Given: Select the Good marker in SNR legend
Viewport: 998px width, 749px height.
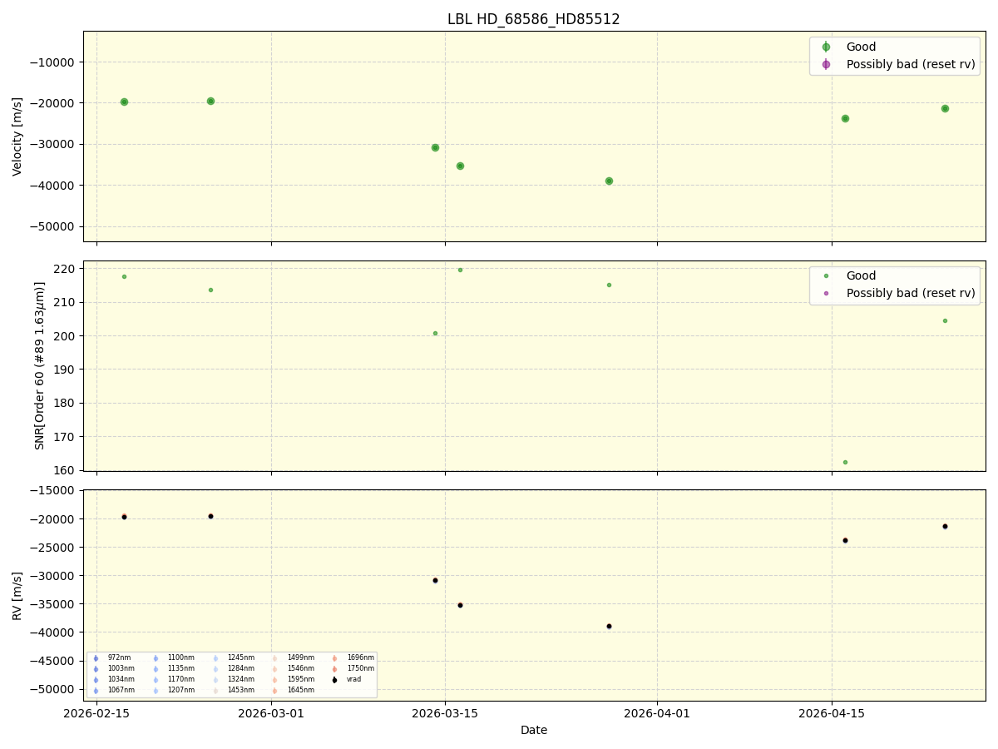Looking at the screenshot, I should 826,275.
